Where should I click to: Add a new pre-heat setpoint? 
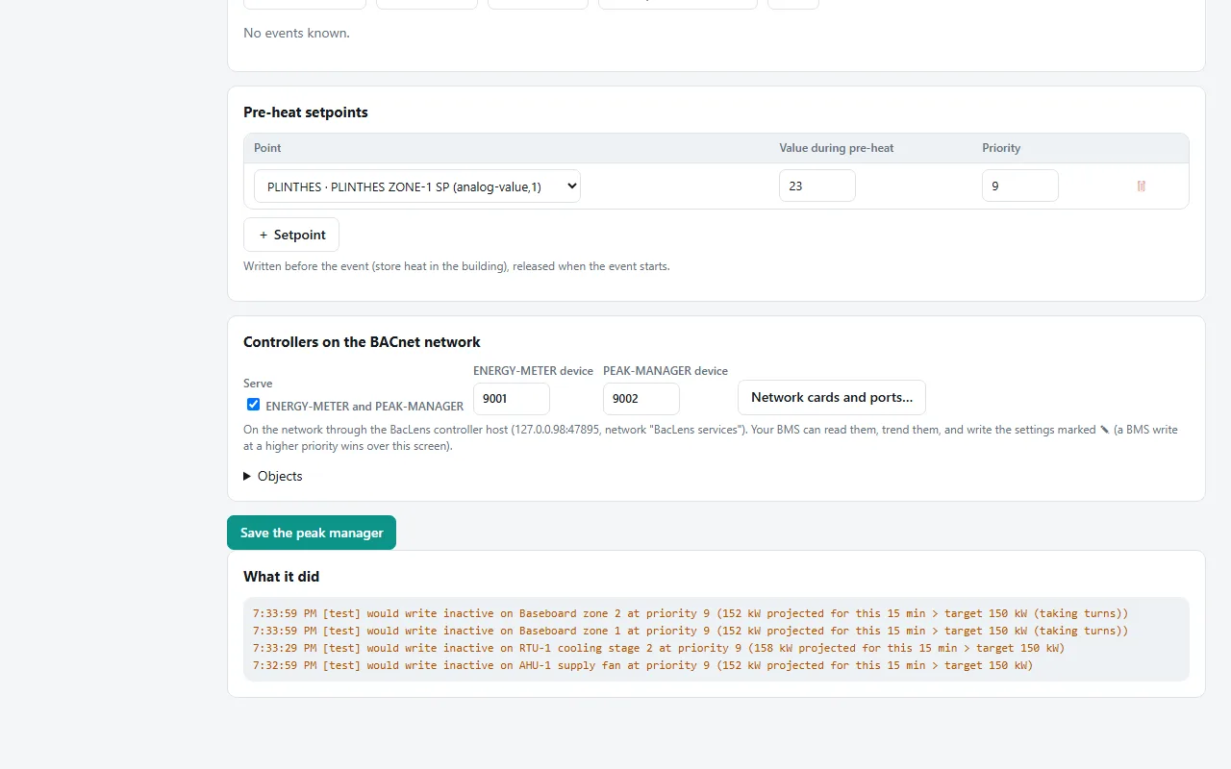[291, 235]
